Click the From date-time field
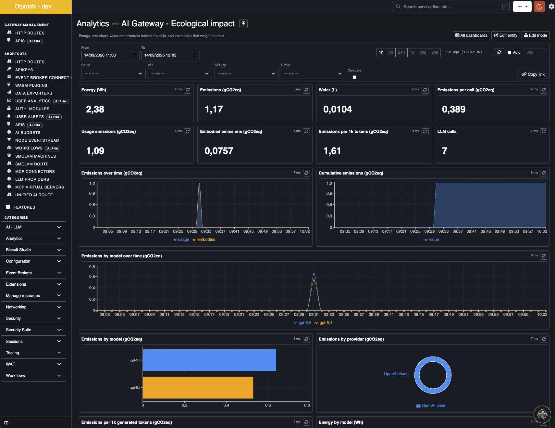 click(x=110, y=55)
